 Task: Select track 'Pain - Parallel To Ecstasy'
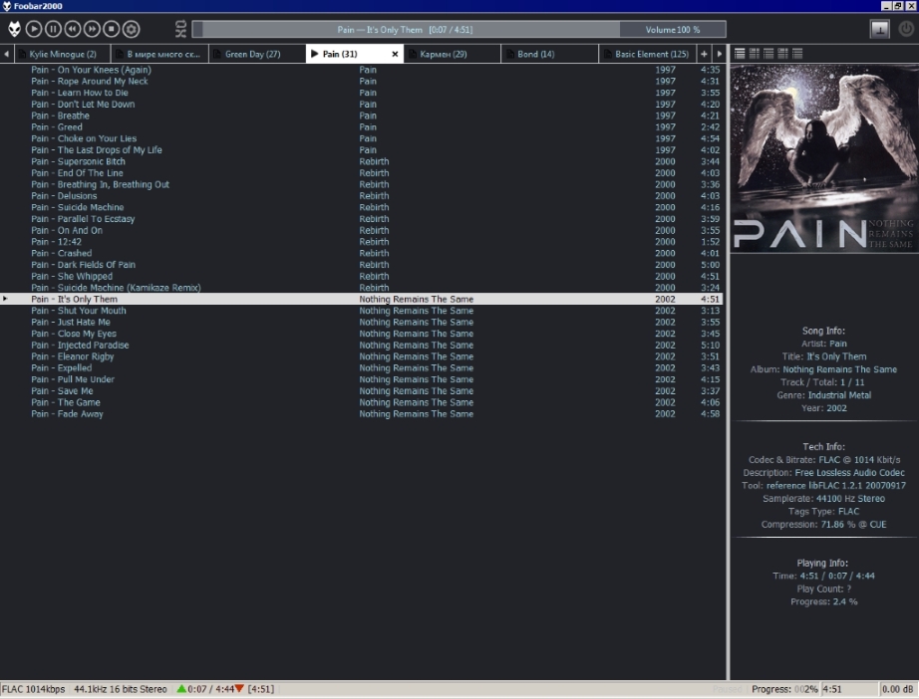point(361,219)
